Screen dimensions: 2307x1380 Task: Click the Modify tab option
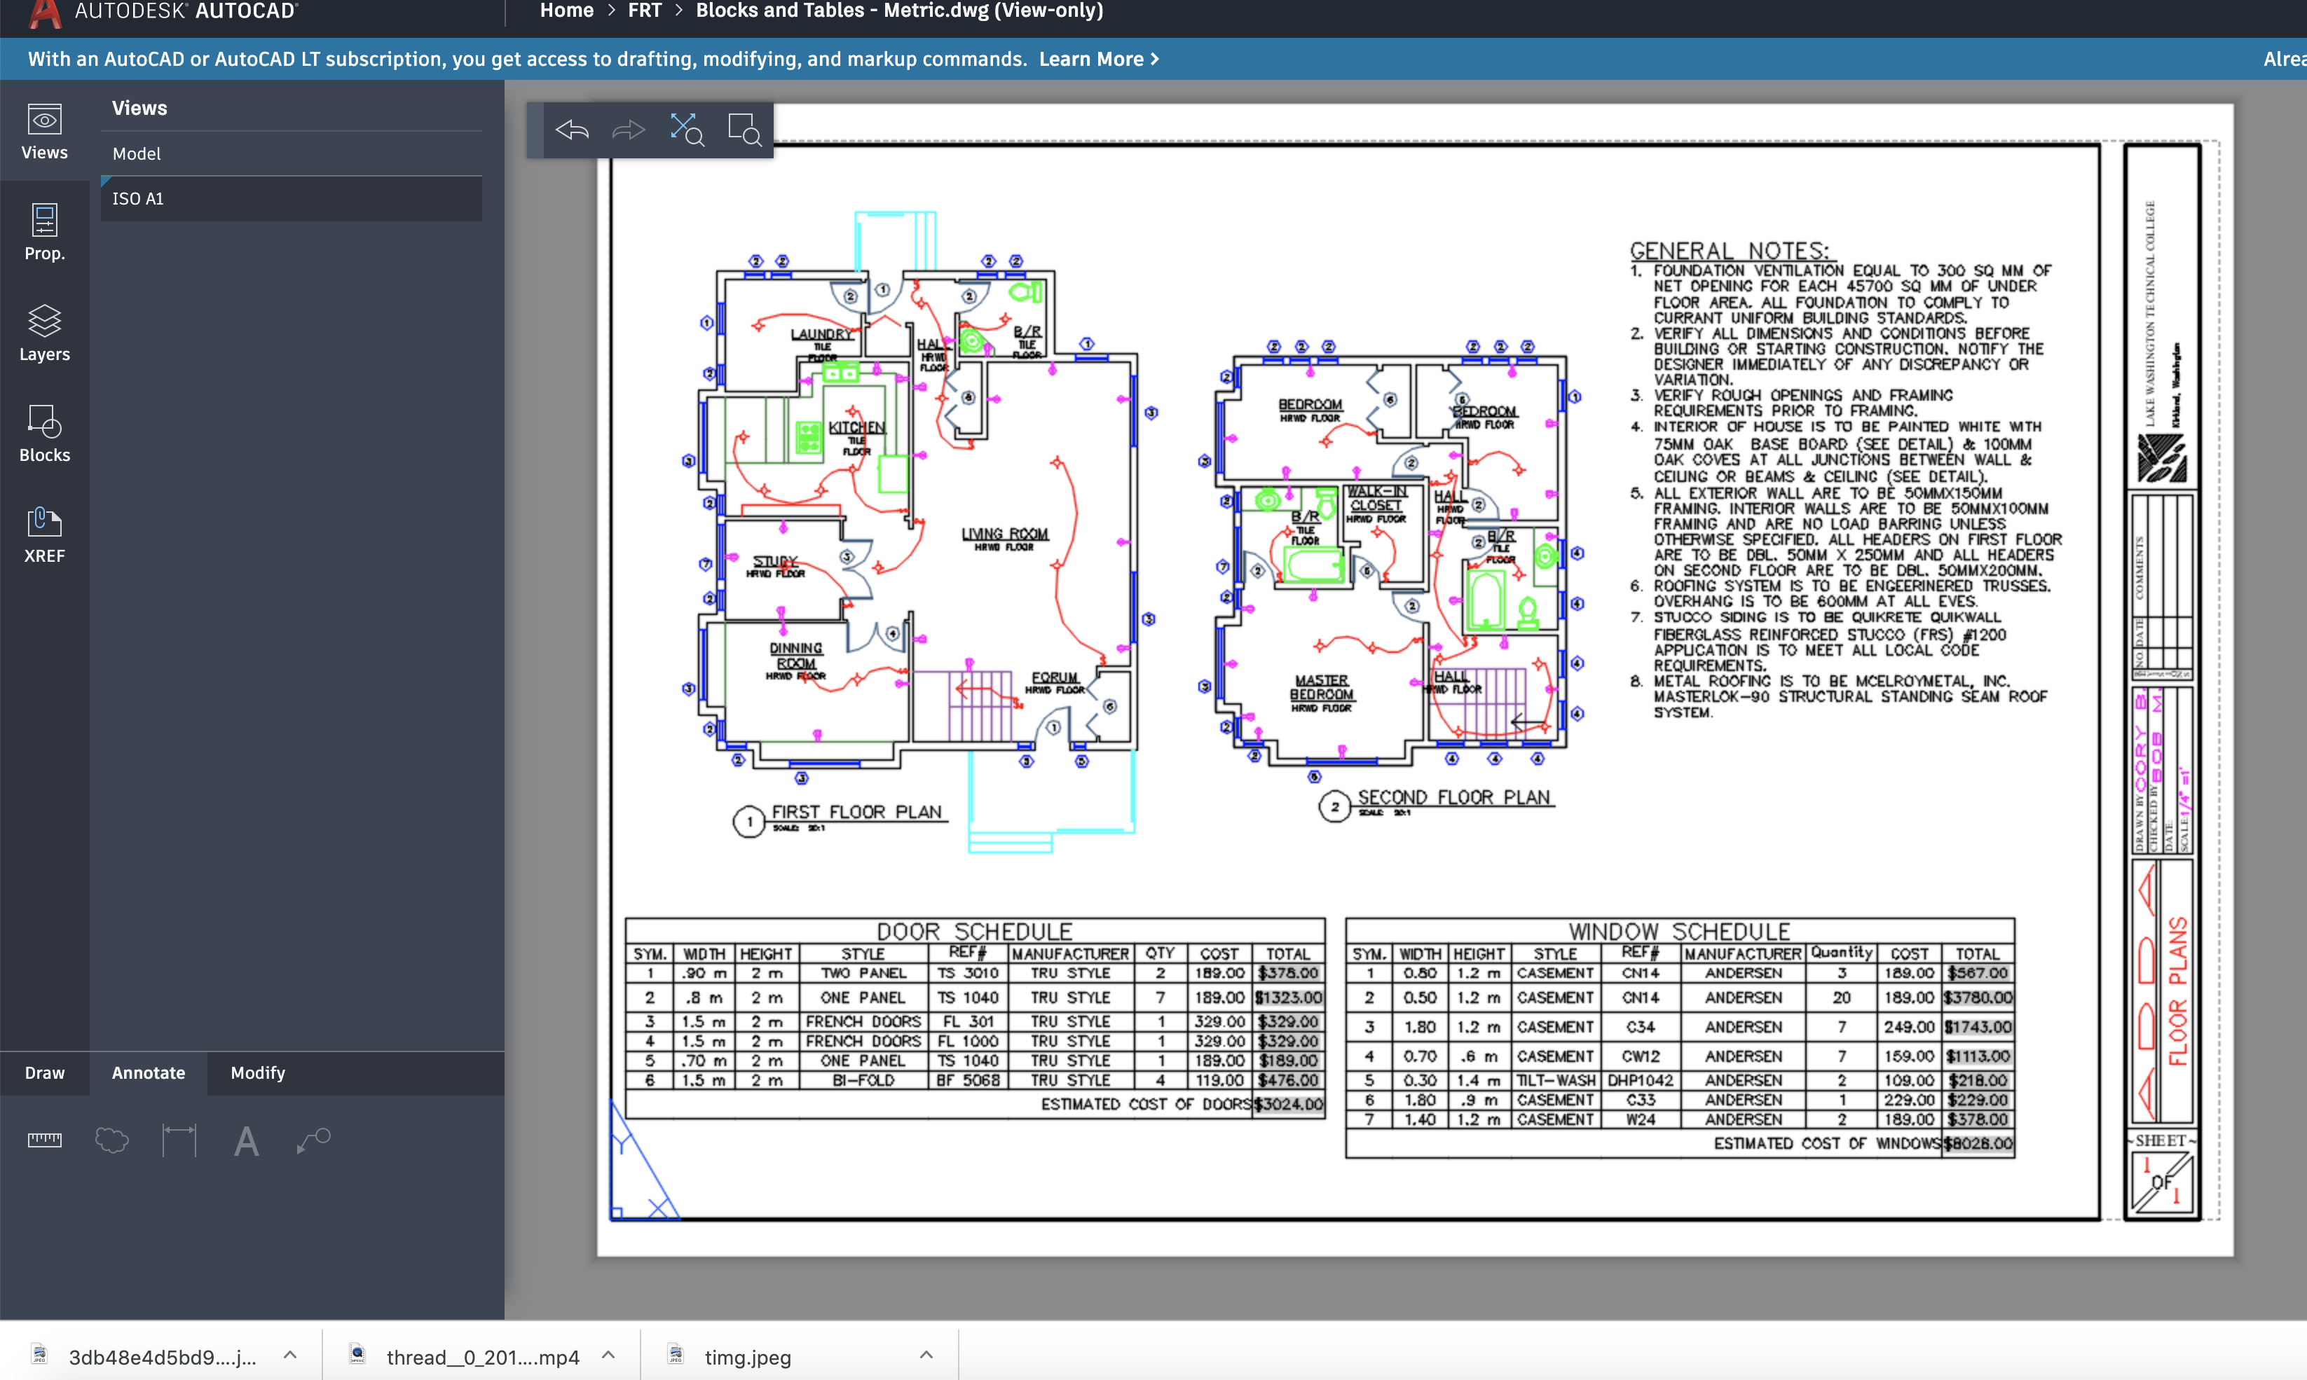click(256, 1072)
